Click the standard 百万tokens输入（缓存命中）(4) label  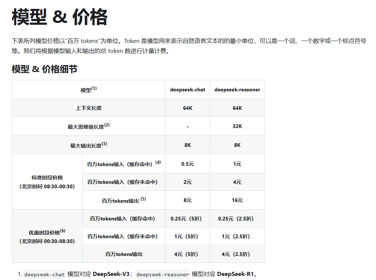(x=124, y=163)
